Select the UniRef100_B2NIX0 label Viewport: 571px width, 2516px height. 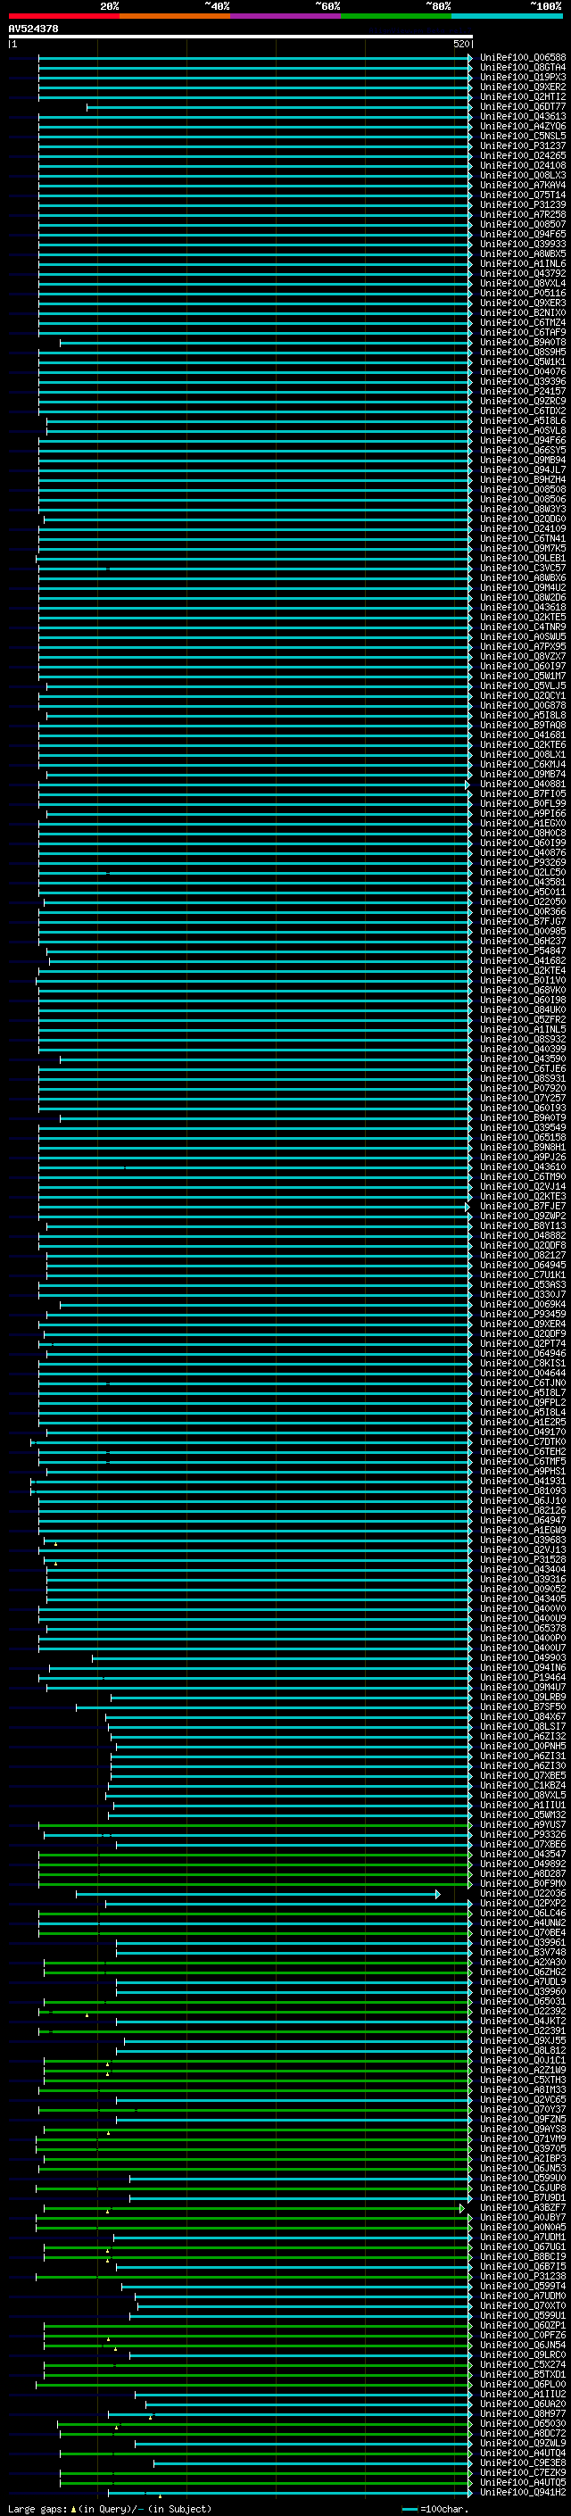523,312
